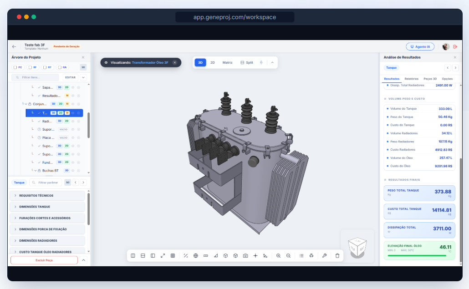The width and height of the screenshot is (469, 289).
Task: Click the axes origin icon
Action: point(265,255)
